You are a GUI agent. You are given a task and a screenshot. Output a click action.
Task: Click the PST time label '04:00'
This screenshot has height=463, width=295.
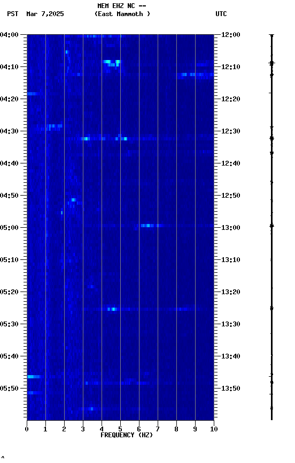[x=9, y=35]
